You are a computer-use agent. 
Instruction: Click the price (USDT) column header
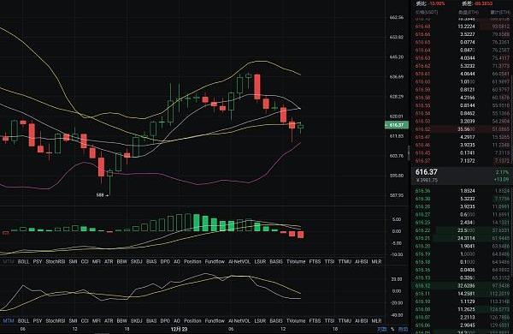coord(427,12)
